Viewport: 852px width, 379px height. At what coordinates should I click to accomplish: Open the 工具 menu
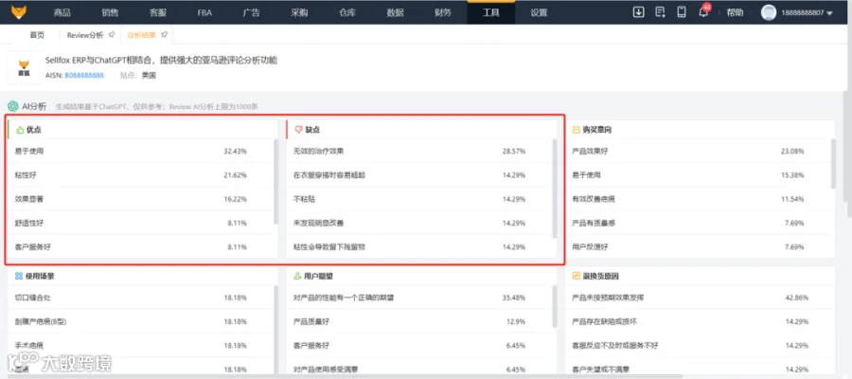490,12
